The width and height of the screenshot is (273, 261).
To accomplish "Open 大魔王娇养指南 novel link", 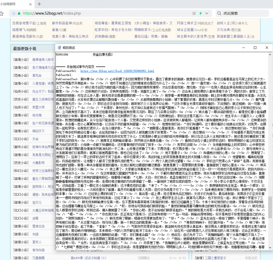I will (43, 210).
